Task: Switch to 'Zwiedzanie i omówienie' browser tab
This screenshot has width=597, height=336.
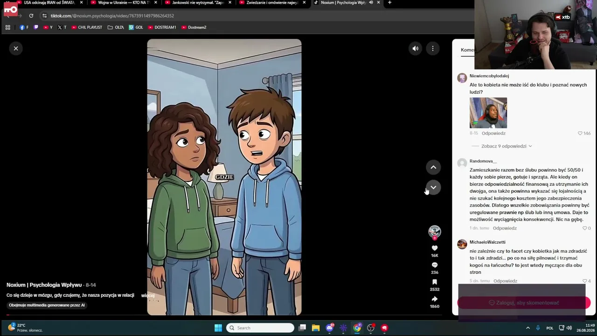Action: click(x=272, y=3)
